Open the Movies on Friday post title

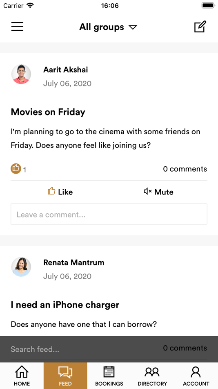48,112
